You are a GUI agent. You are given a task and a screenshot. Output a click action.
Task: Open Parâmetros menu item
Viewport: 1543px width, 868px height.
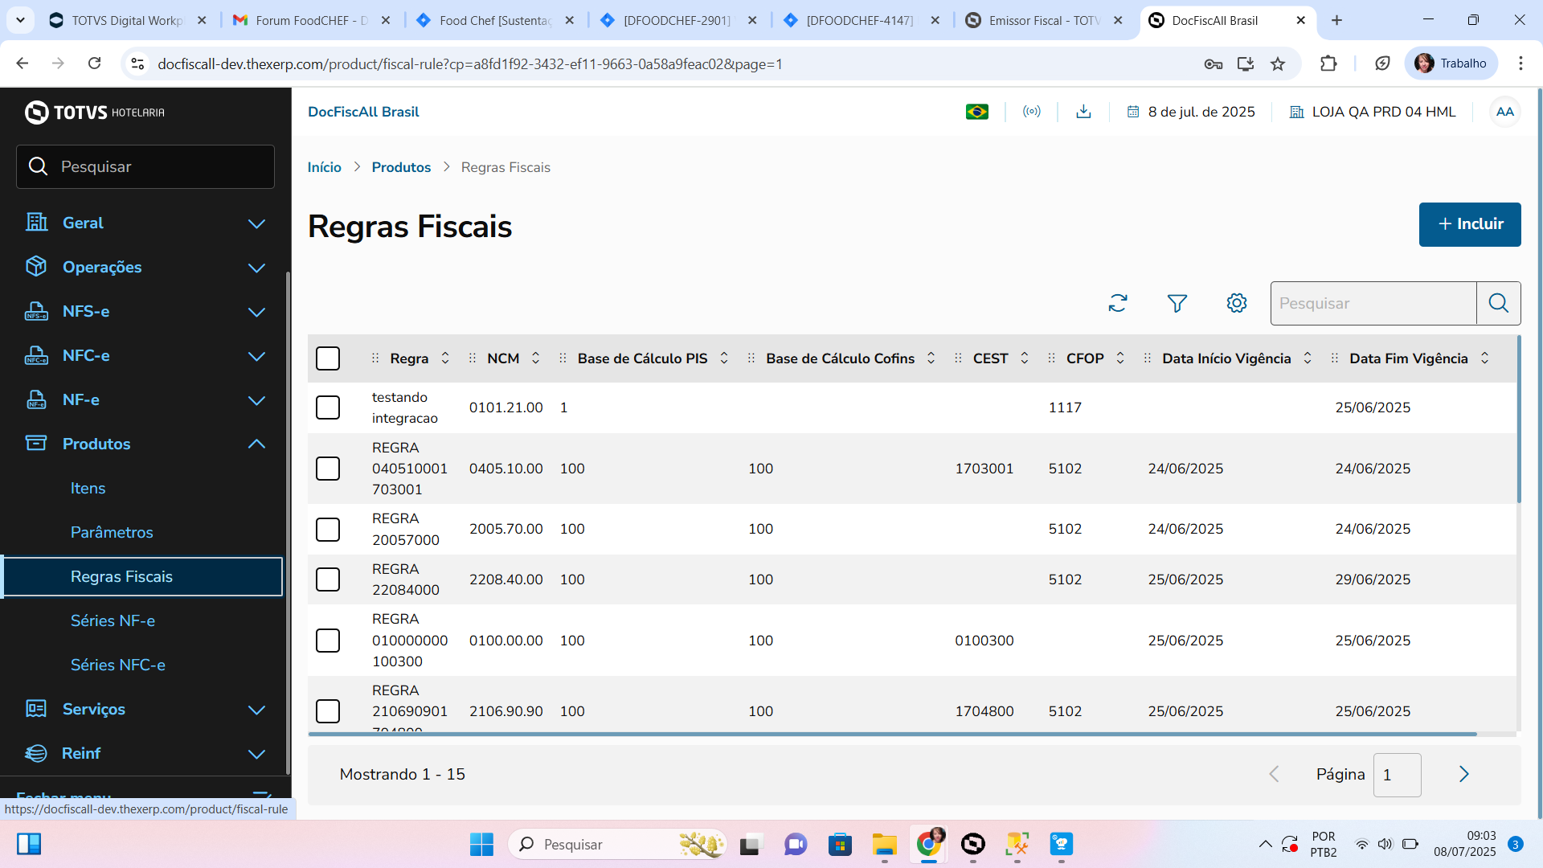112,532
